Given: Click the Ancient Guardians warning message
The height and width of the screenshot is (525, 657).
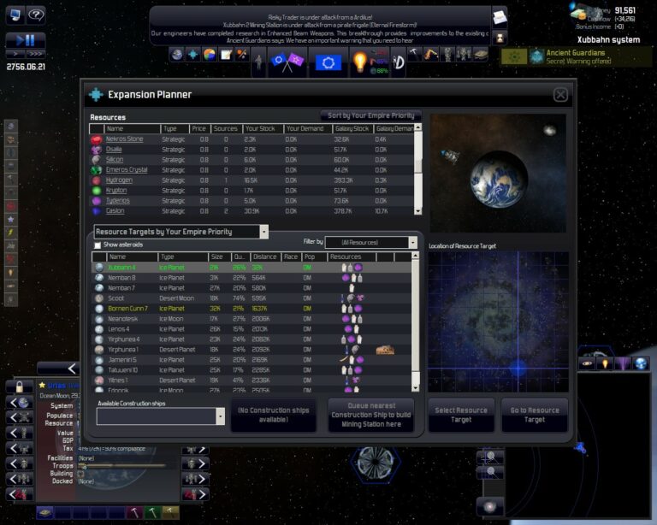Looking at the screenshot, I should point(576,57).
